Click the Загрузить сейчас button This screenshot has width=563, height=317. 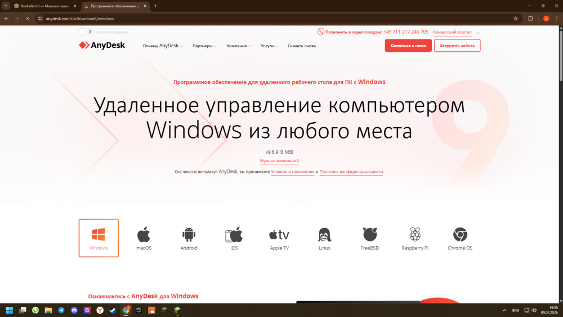tap(457, 46)
